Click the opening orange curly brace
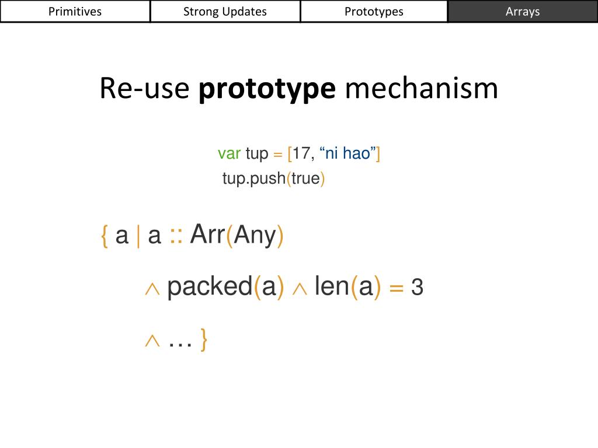The image size is (598, 448). click(x=105, y=236)
